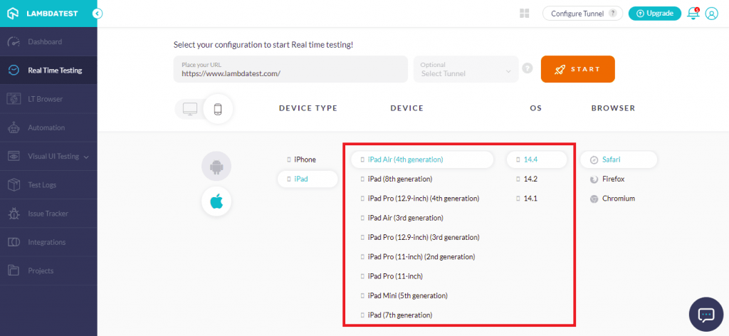Click the Android OS icon
This screenshot has height=336, width=729.
(x=216, y=167)
